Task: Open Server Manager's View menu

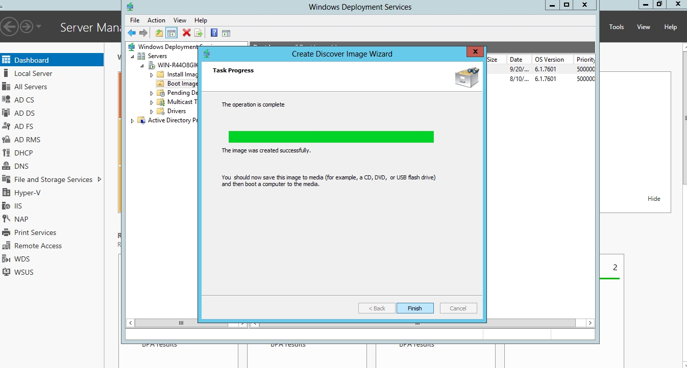Action: (x=644, y=27)
